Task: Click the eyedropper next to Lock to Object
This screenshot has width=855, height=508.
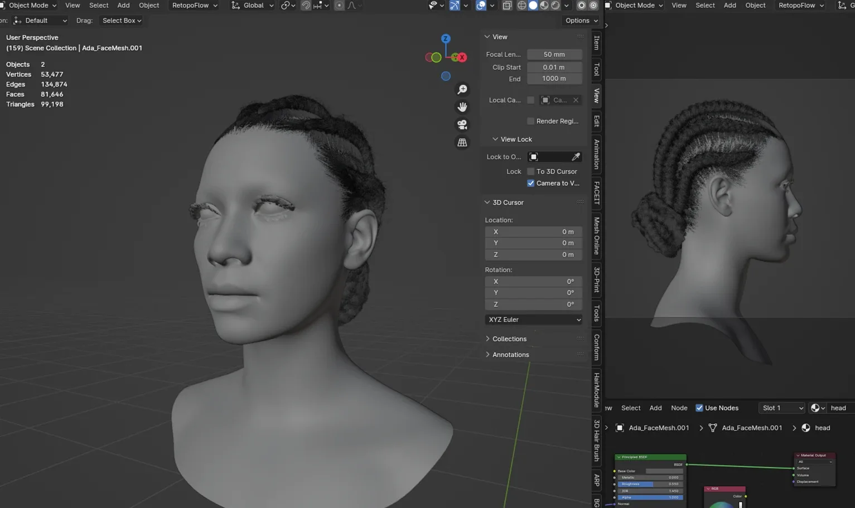Action: pos(576,157)
